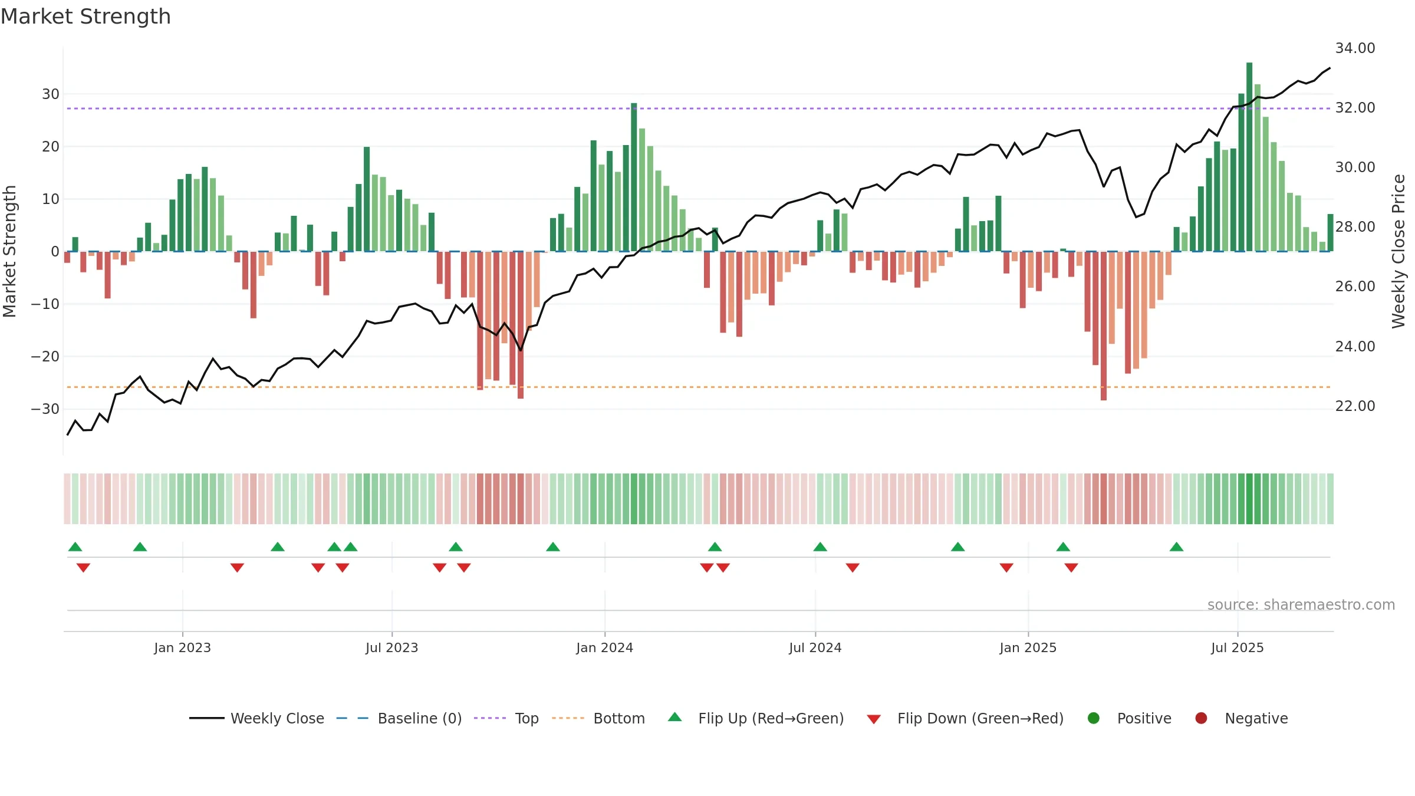Click the 32.00 right price axis label

point(1355,107)
